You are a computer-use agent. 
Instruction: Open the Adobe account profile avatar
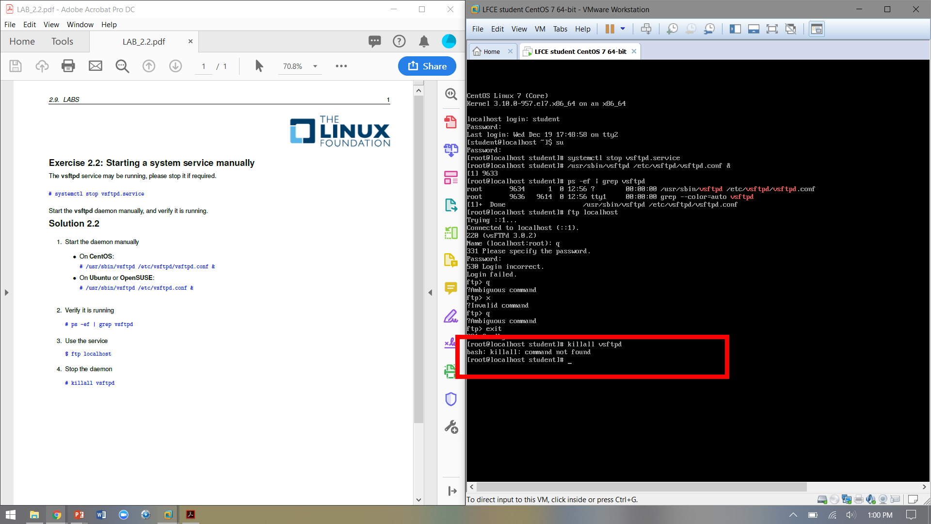[449, 41]
